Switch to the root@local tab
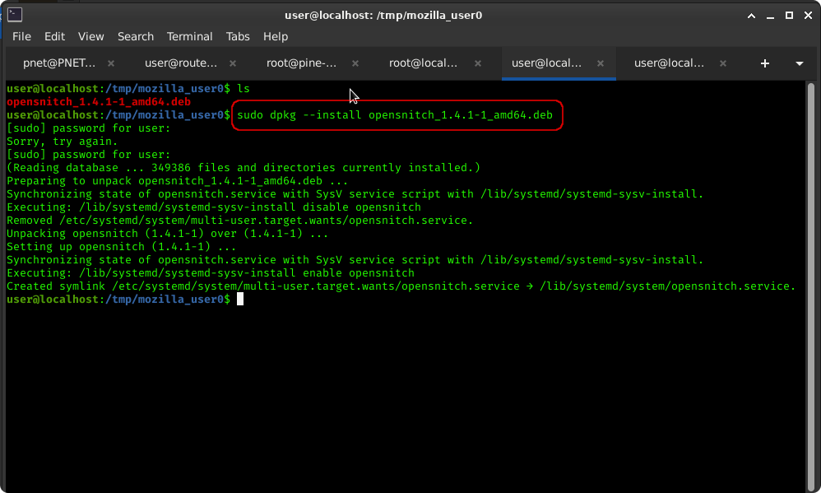The height and width of the screenshot is (493, 821). tap(423, 63)
